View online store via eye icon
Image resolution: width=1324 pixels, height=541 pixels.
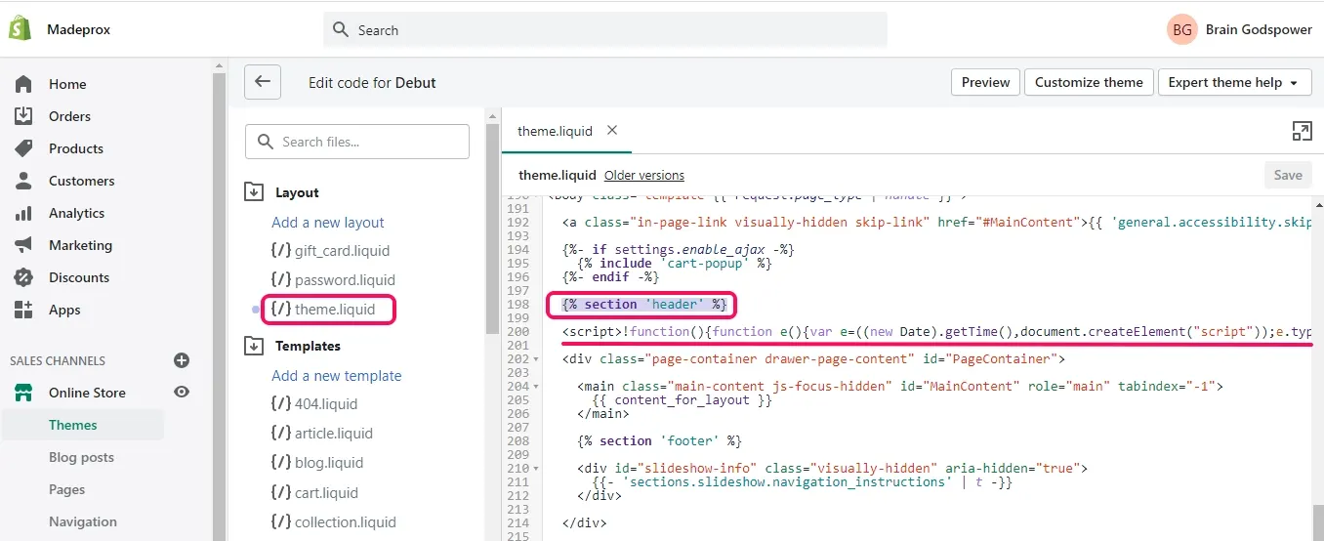[182, 393]
